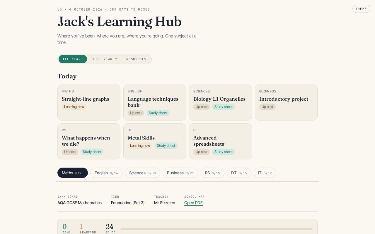Switch to Just Year 9 view

coord(105,59)
